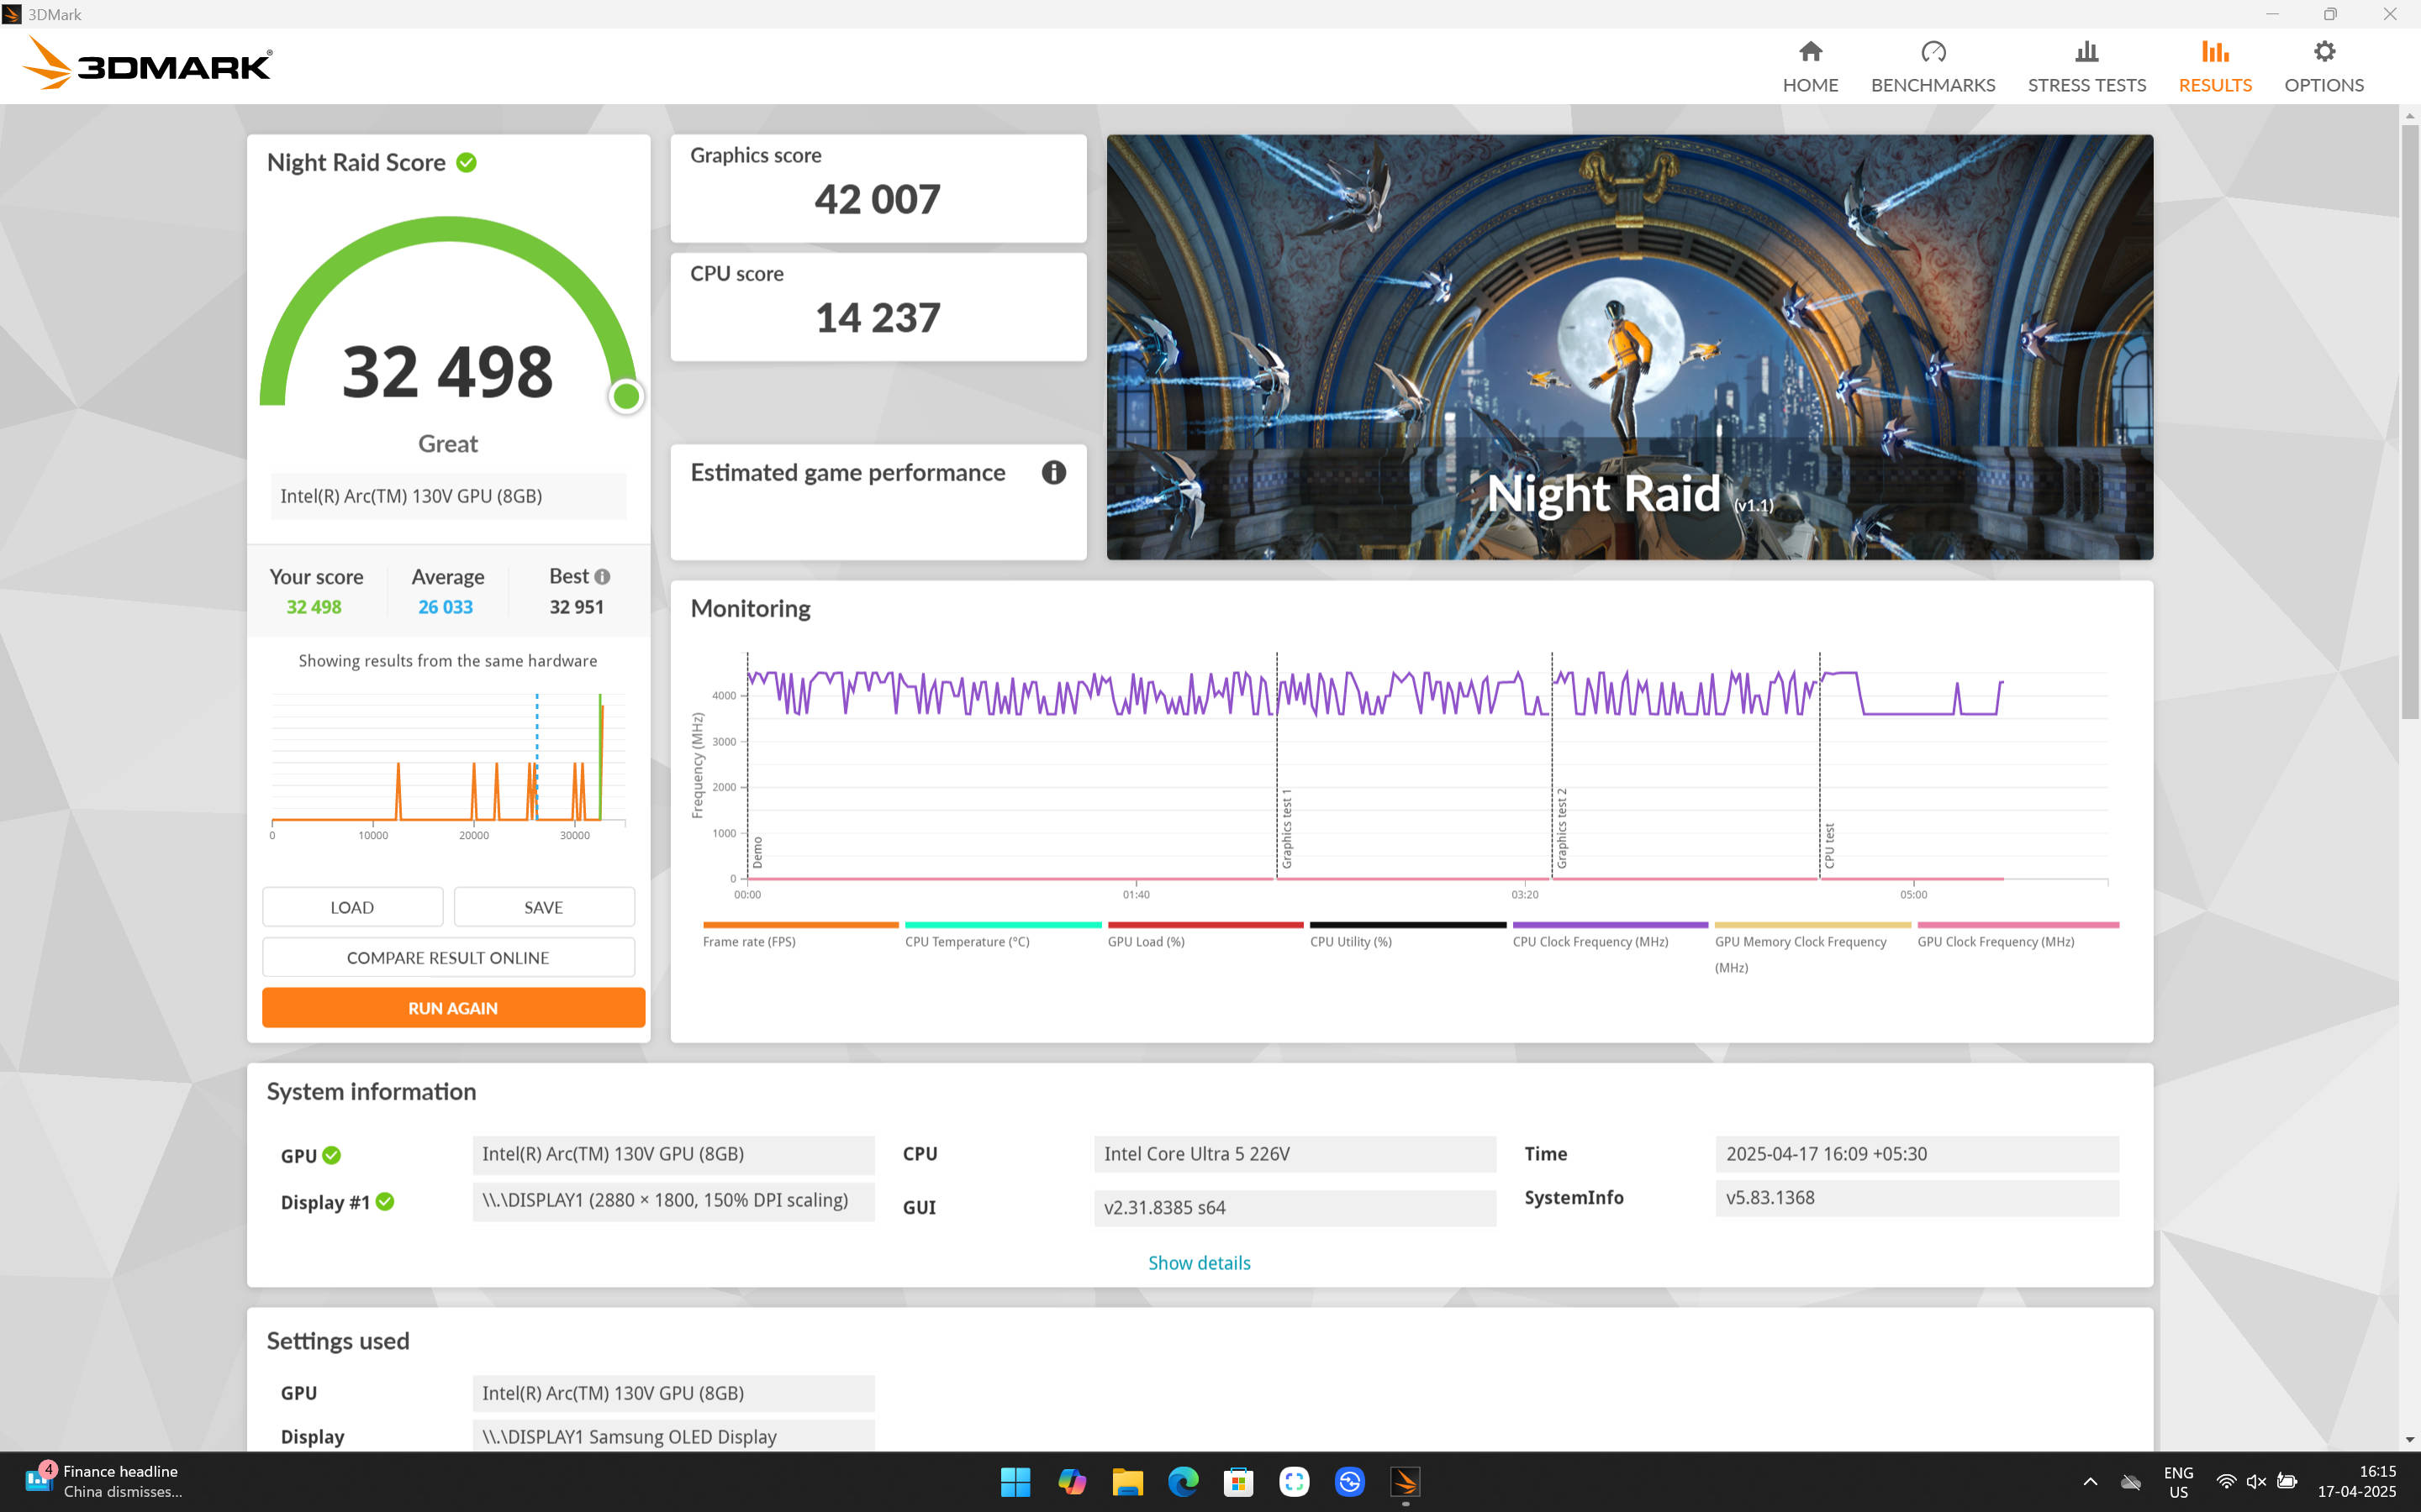The width and height of the screenshot is (2421, 1512).
Task: Click the RUN AGAIN button
Action: click(x=453, y=1008)
